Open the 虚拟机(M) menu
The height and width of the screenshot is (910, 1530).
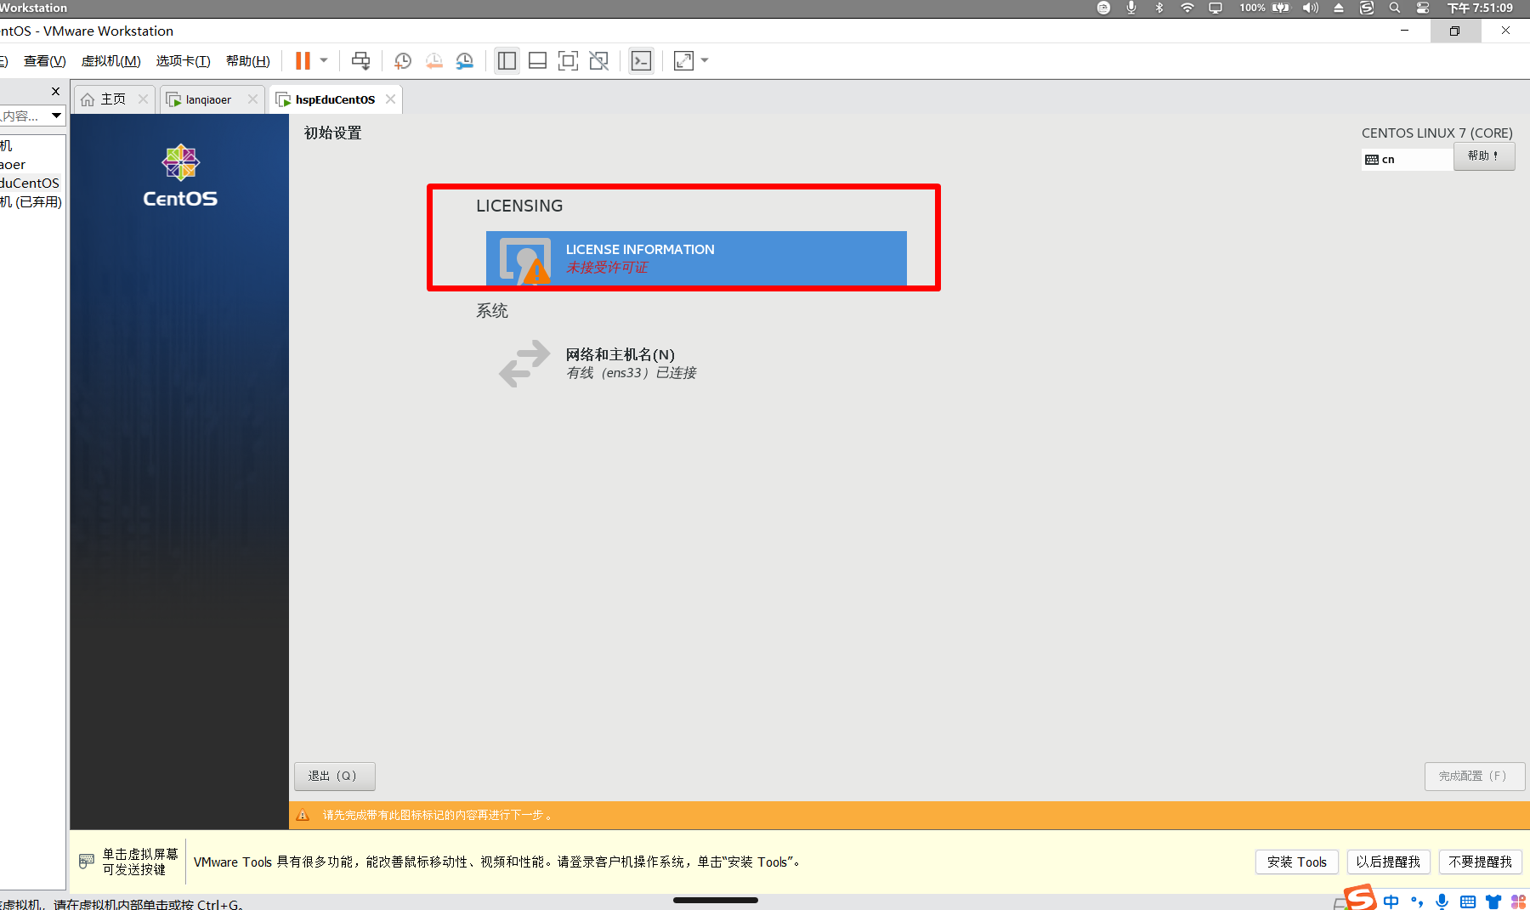110,61
